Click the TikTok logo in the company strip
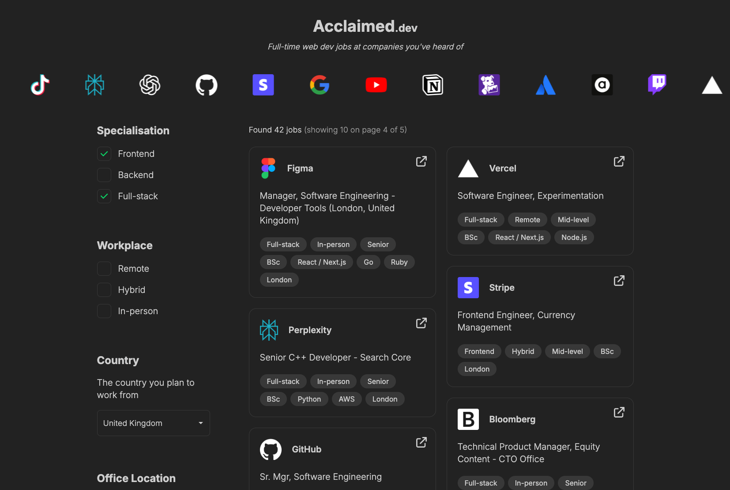 [40, 85]
